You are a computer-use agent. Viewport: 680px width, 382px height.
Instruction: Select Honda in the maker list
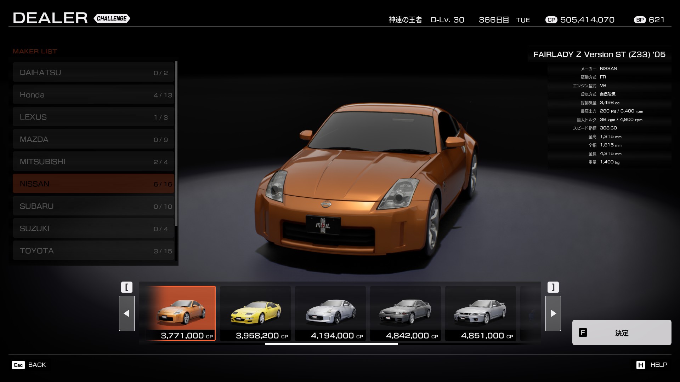pos(93,94)
